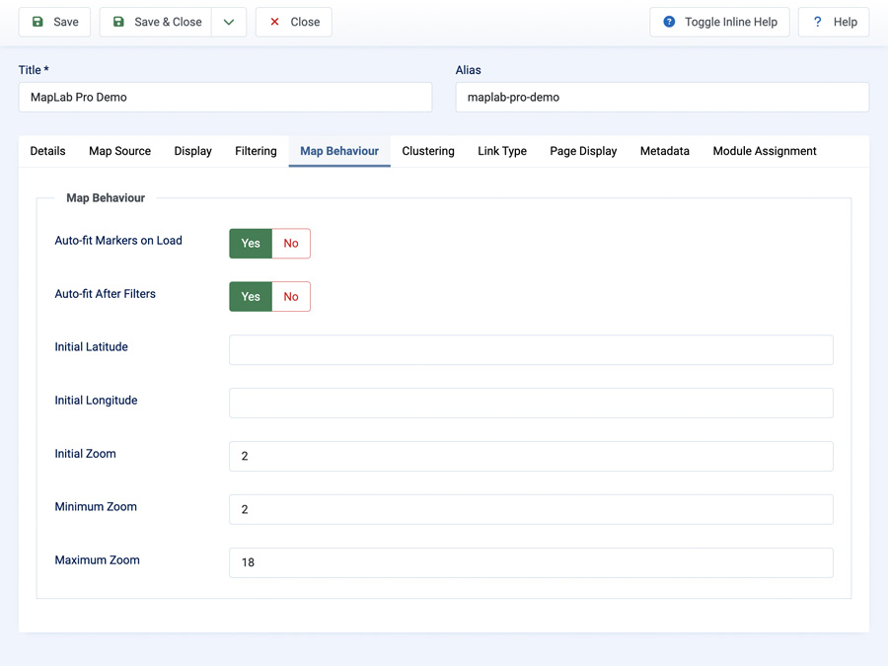Open the Display tab
Viewport: 888px width, 666px height.
193,151
